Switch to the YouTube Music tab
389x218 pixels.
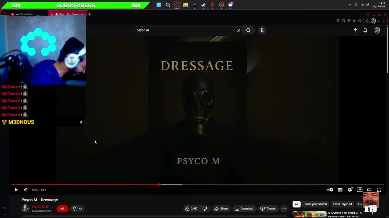(x=24, y=14)
